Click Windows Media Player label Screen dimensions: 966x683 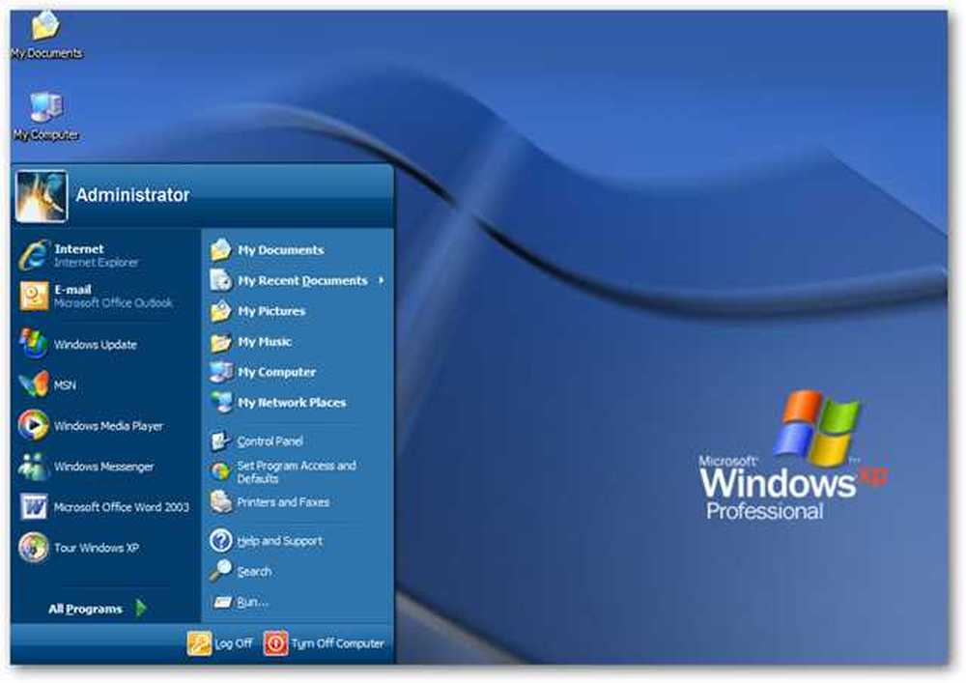click(108, 426)
